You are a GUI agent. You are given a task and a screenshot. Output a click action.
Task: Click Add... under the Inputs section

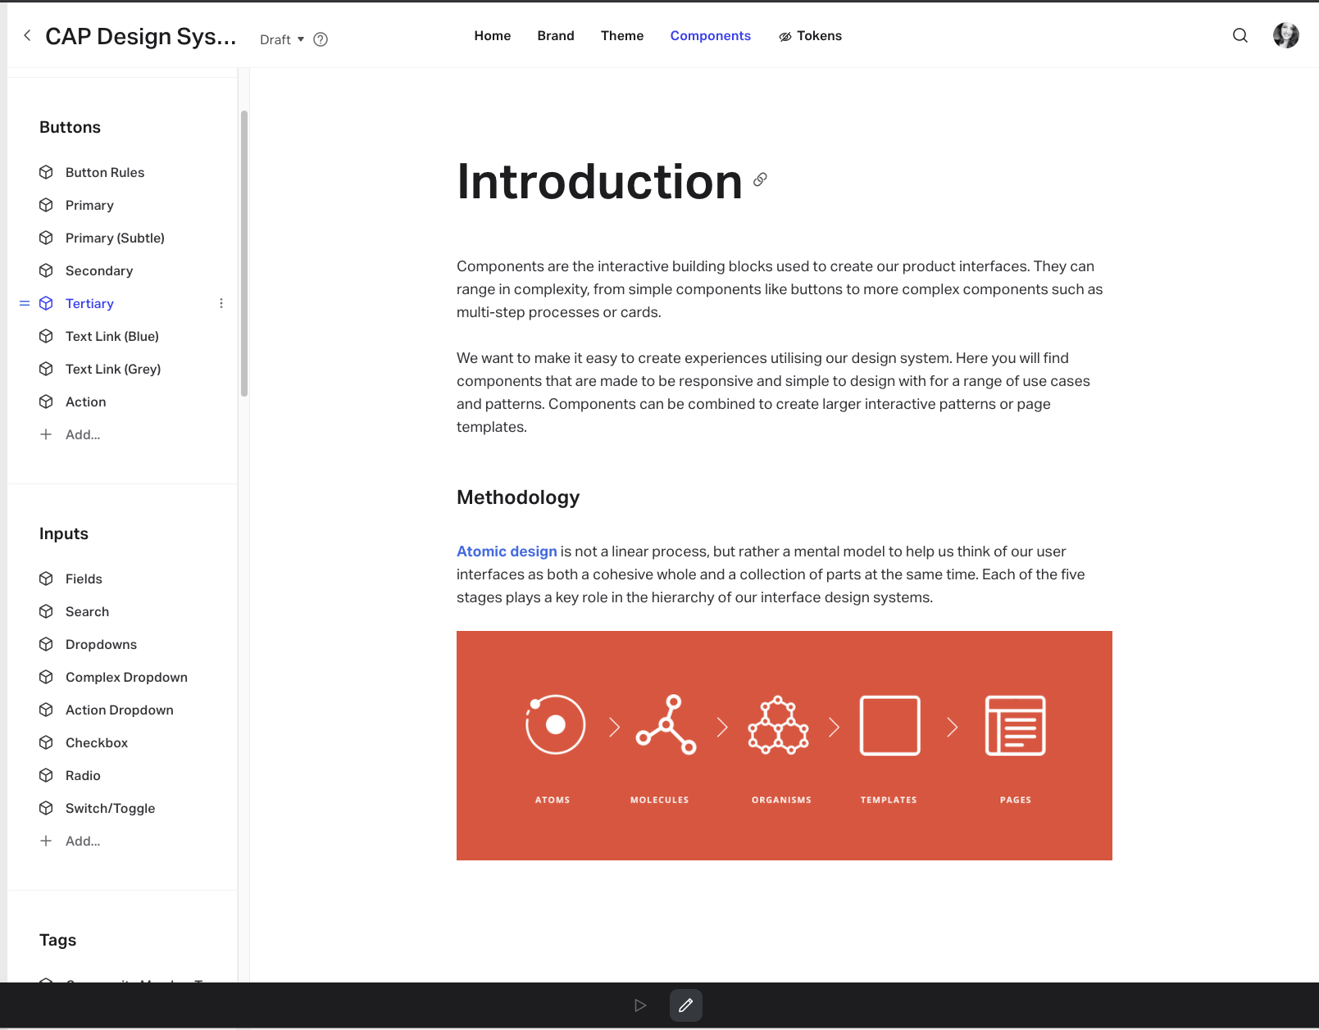point(83,841)
